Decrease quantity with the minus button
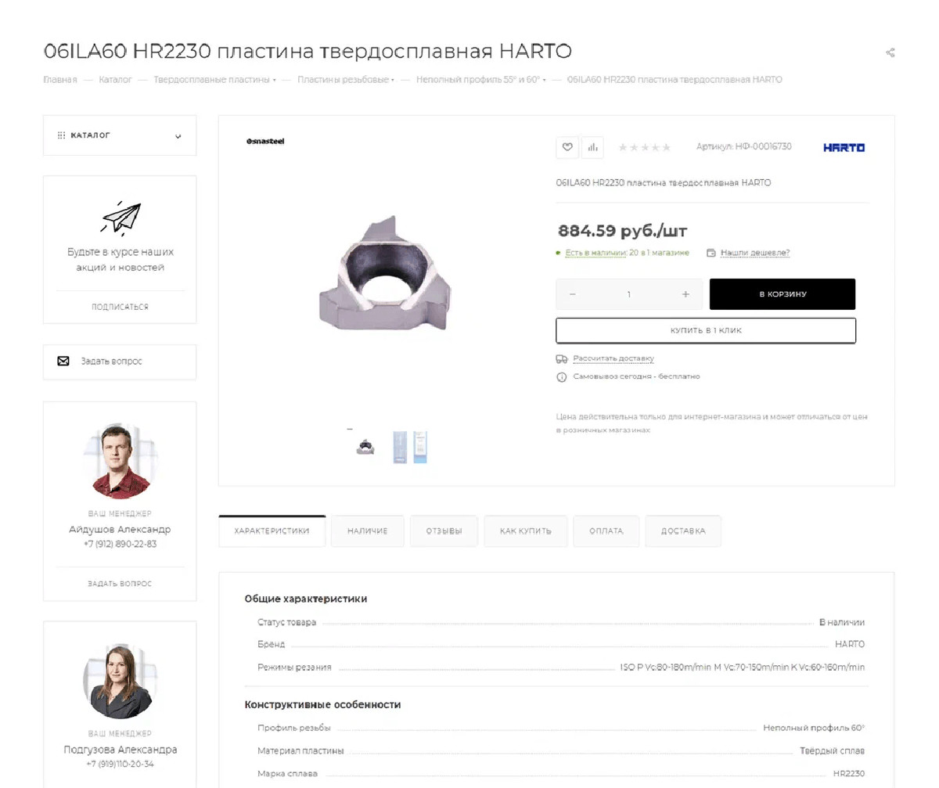 [x=572, y=294]
